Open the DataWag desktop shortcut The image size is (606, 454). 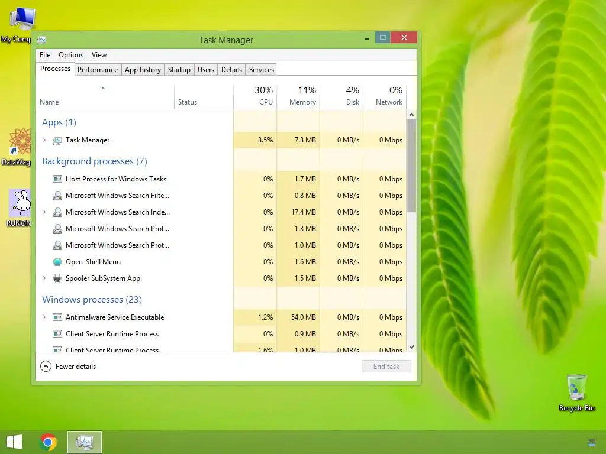coord(17,147)
